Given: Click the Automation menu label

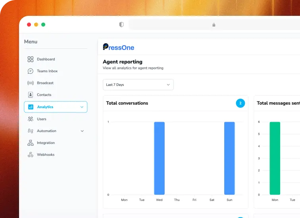Looking at the screenshot, I should tap(46, 131).
